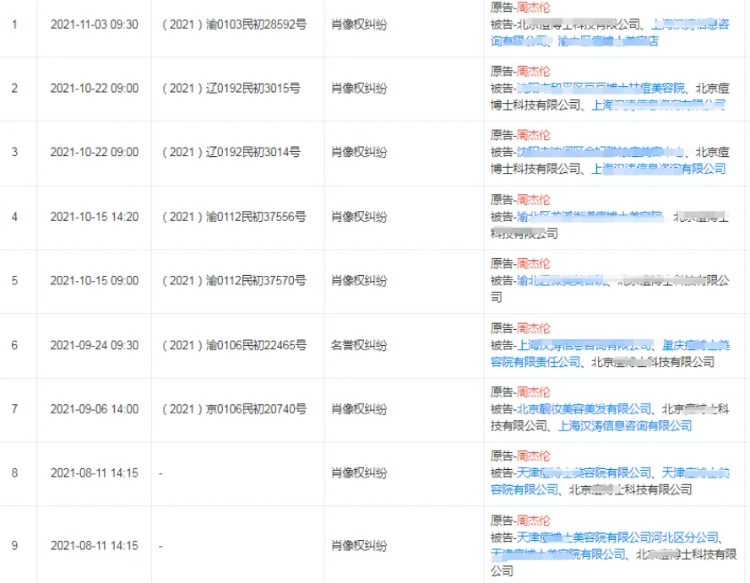Click date 2021-10-22 09:00 in row 2
The width and height of the screenshot is (750, 583).
click(95, 89)
